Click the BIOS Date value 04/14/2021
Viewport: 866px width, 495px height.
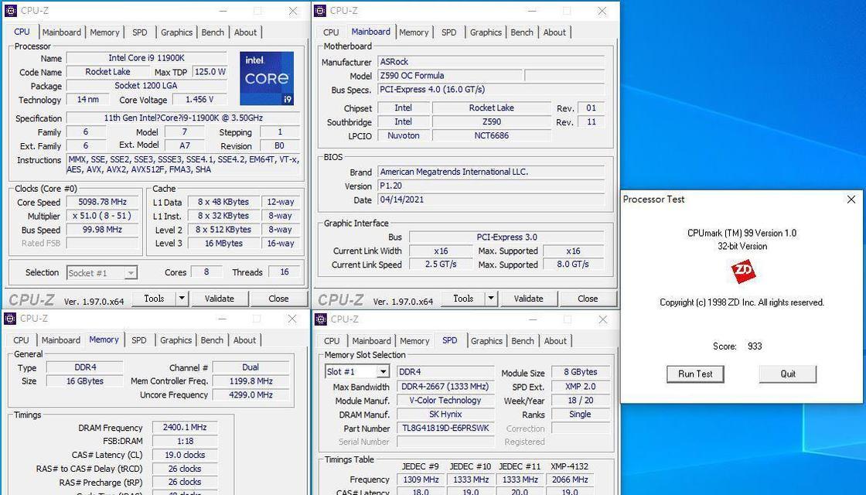coord(491,200)
